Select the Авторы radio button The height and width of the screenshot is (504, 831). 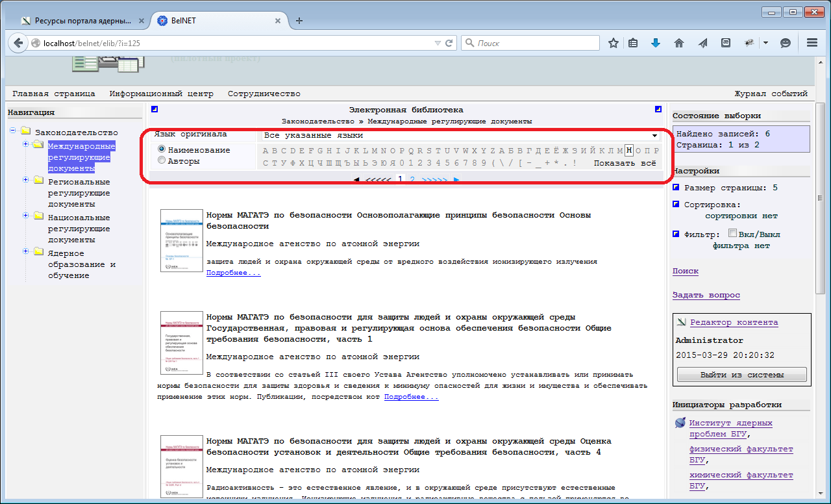tap(162, 160)
